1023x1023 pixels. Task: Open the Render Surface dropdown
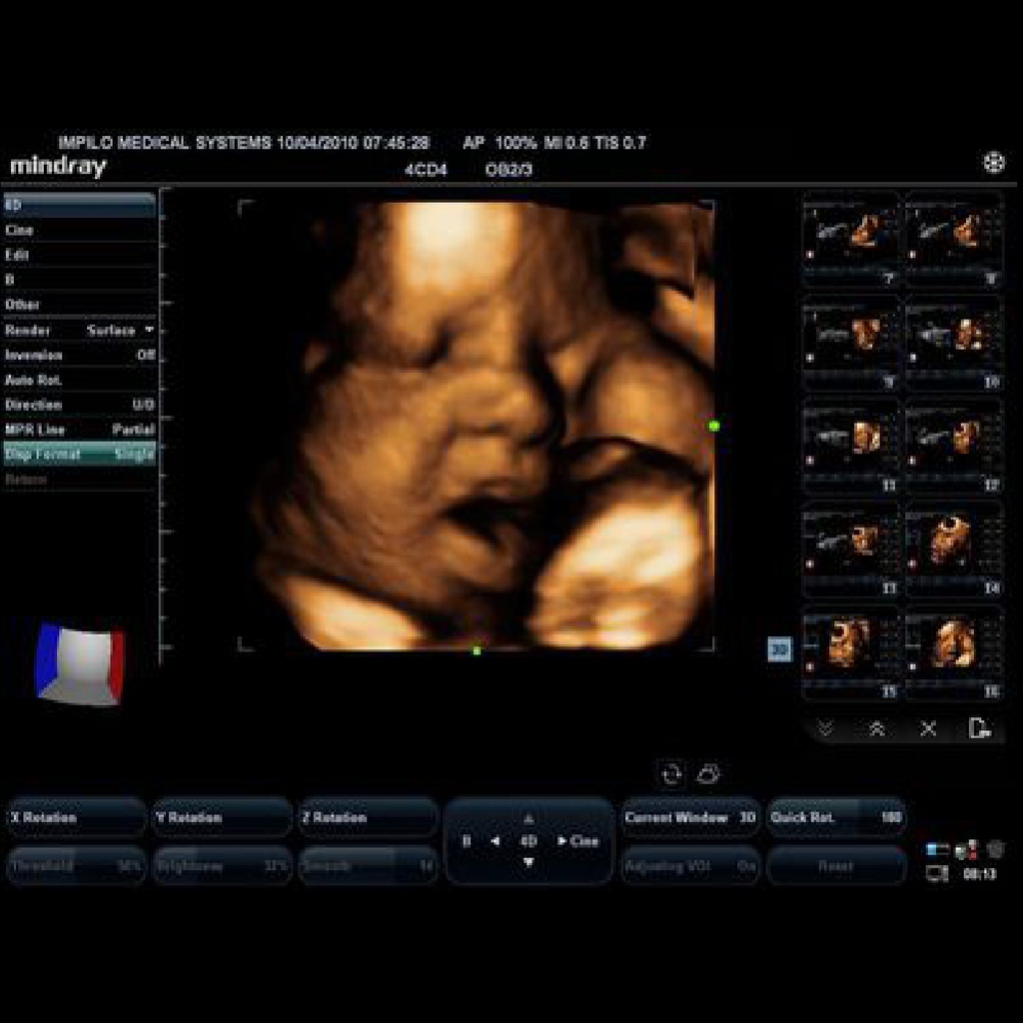pyautogui.click(x=79, y=330)
